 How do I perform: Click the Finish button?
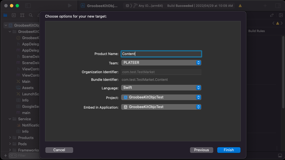(x=229, y=150)
